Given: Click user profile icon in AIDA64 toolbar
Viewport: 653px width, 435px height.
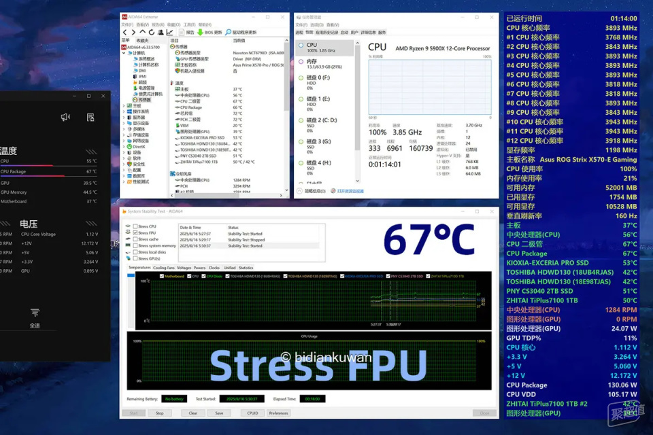Looking at the screenshot, I should (x=161, y=32).
